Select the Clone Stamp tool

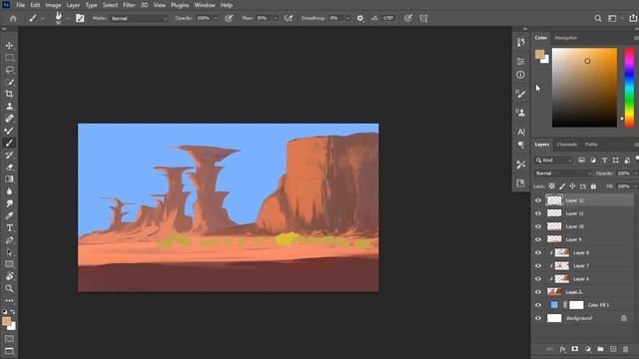coord(9,107)
